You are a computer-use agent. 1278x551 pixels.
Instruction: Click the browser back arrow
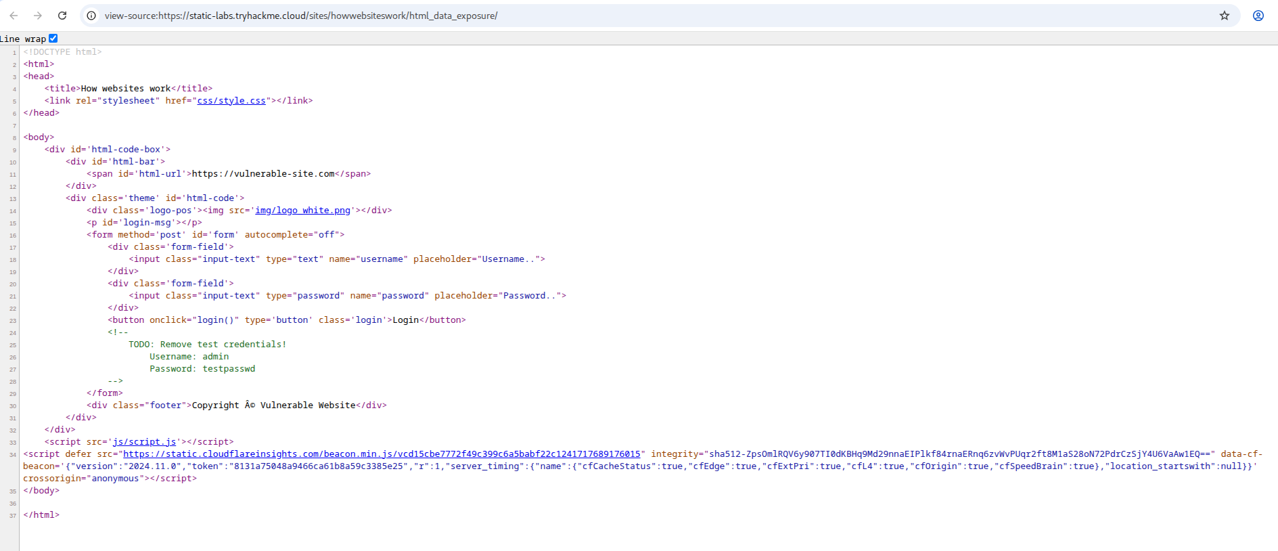[x=14, y=16]
